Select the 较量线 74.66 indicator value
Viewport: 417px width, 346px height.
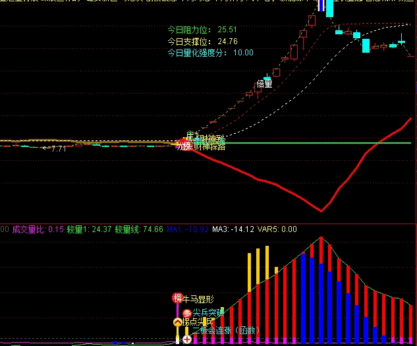pyautogui.click(x=139, y=229)
